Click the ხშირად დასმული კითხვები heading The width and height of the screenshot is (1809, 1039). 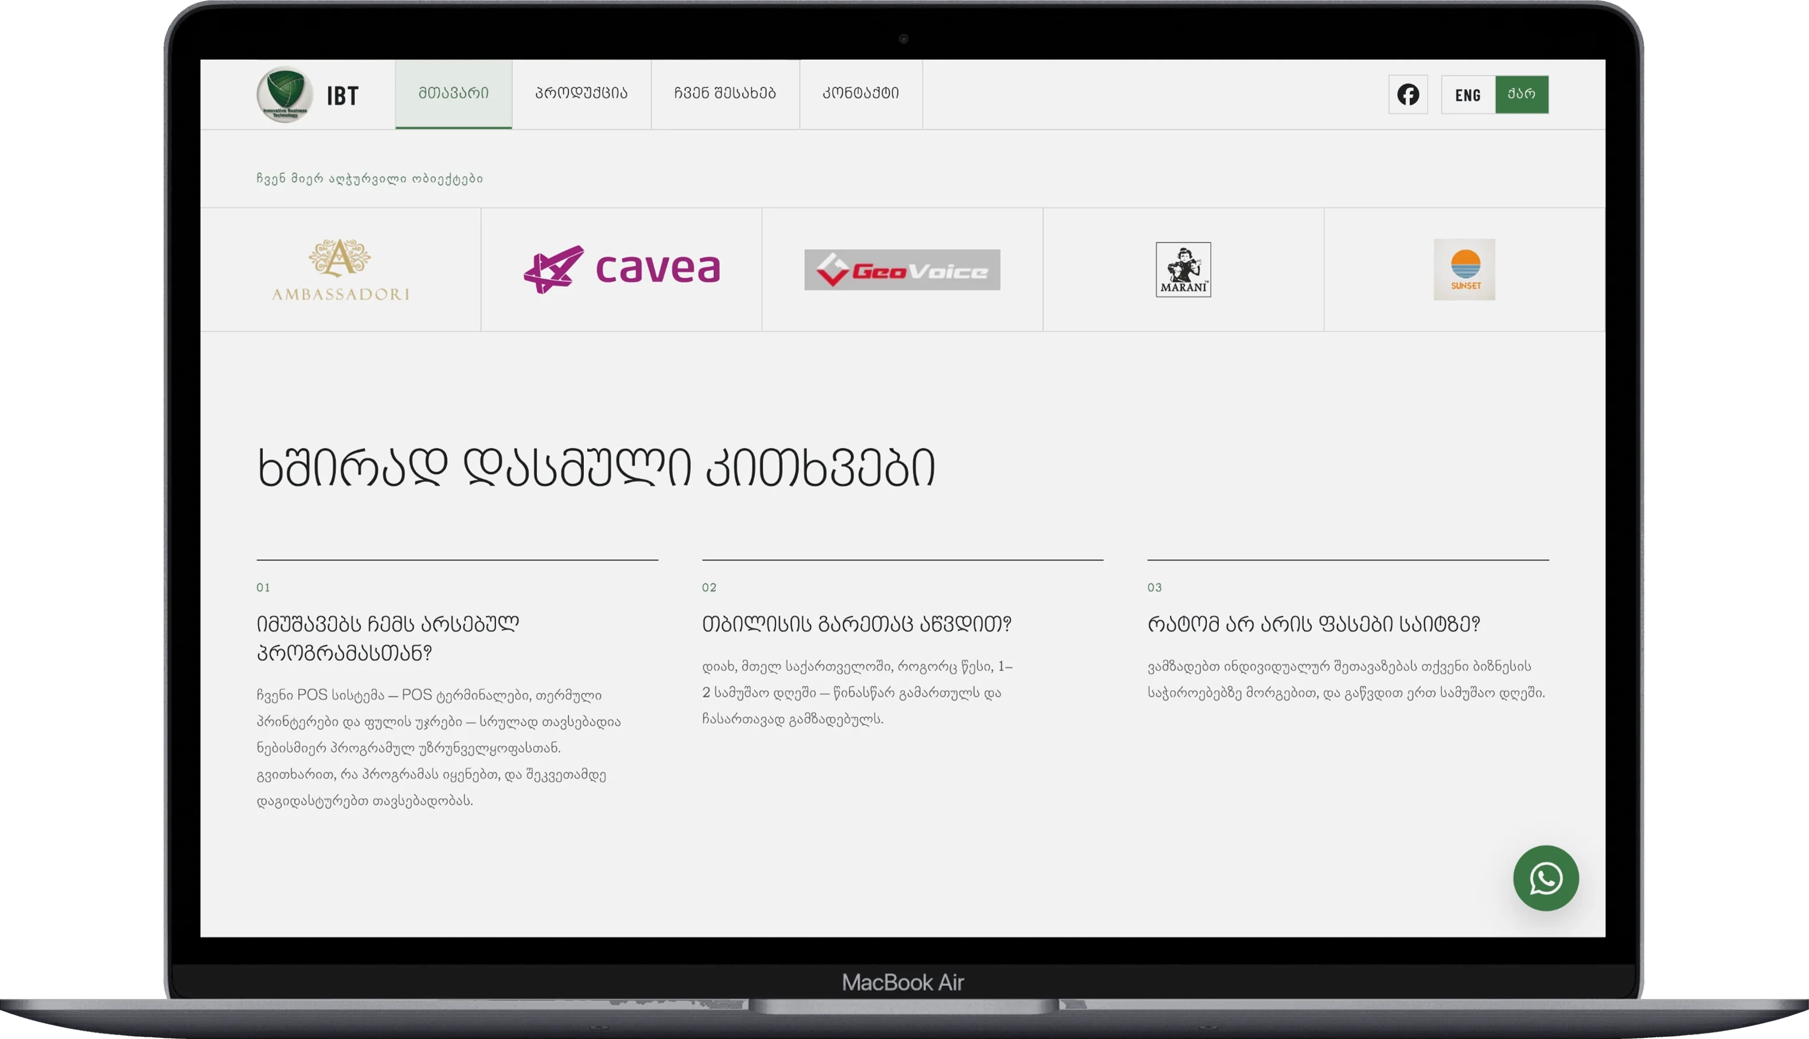pos(595,468)
